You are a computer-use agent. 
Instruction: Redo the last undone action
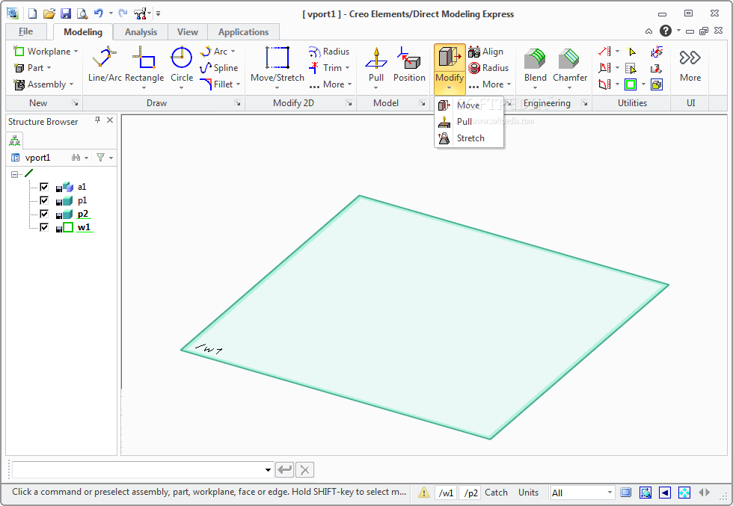point(123,13)
